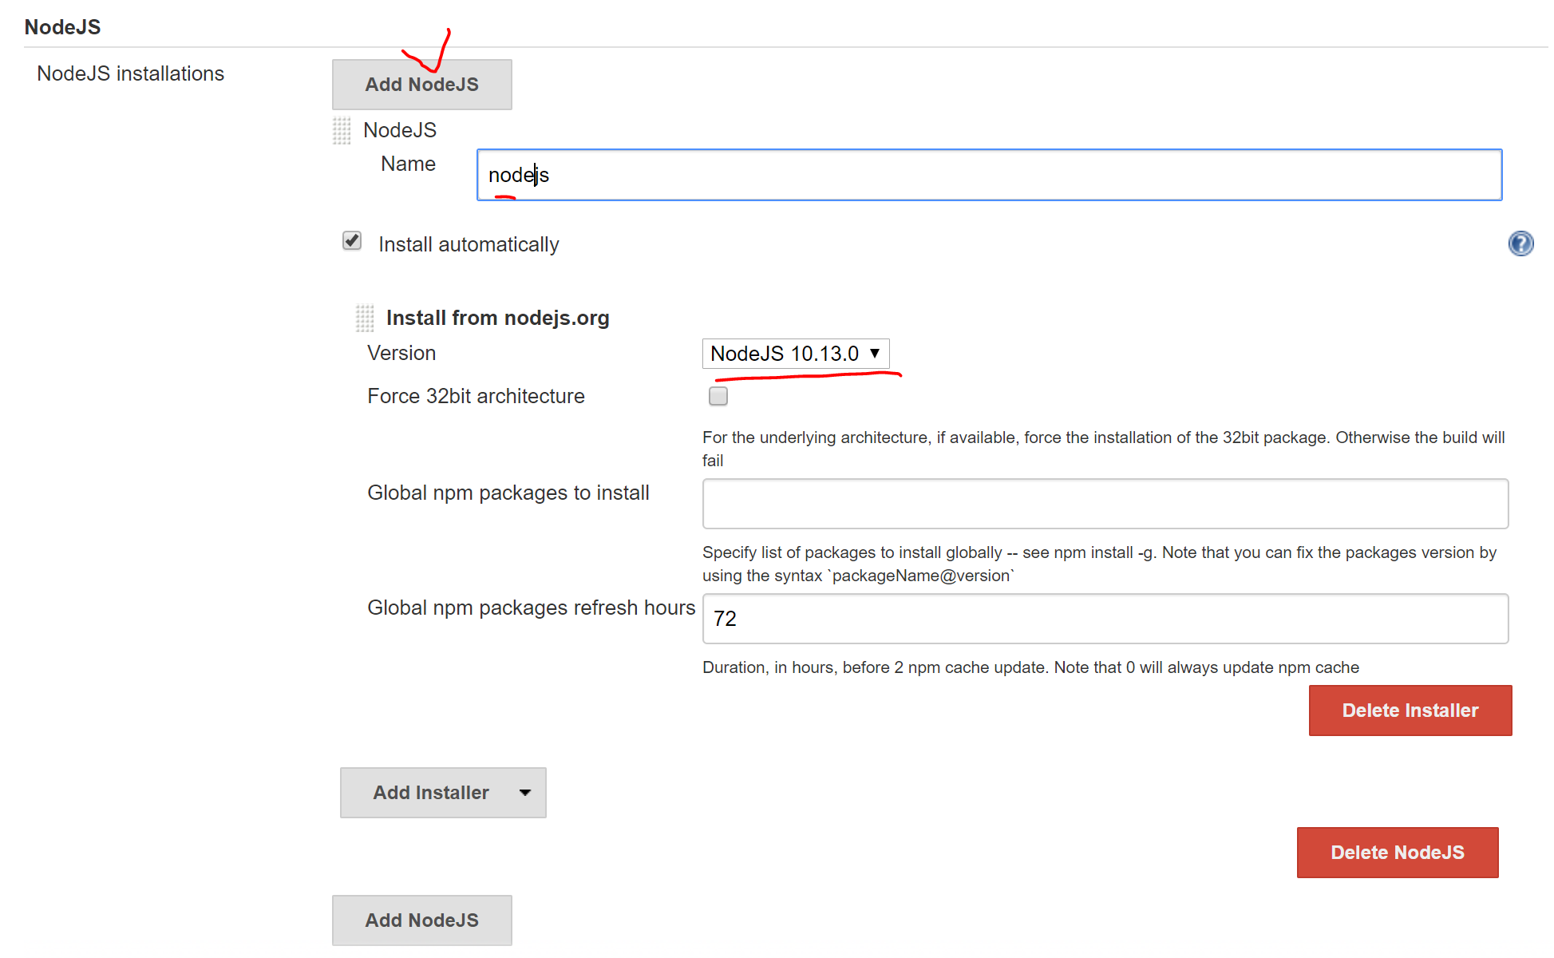This screenshot has width=1554, height=958.
Task: Click the help question mark icon
Action: [x=1520, y=243]
